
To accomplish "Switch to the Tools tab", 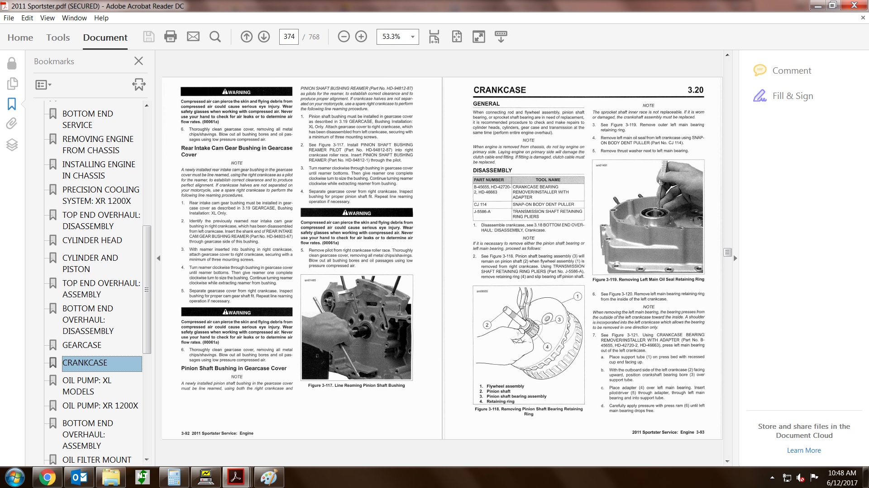I will 58,38.
